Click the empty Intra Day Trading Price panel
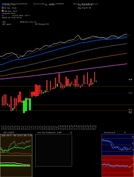 tap(54, 150)
